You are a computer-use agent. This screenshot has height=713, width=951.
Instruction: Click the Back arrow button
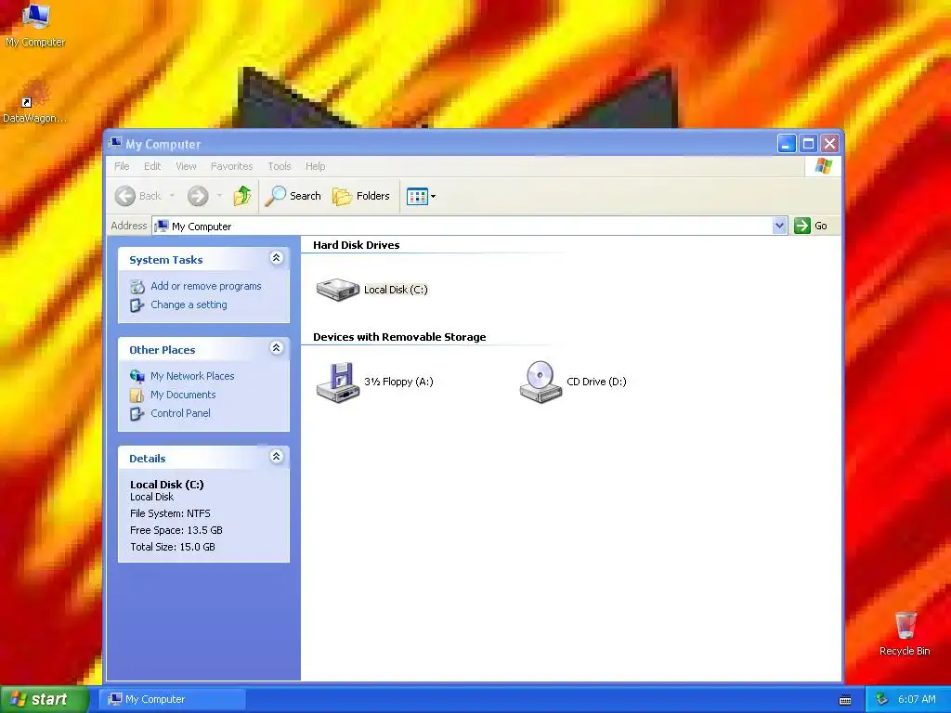(x=139, y=196)
